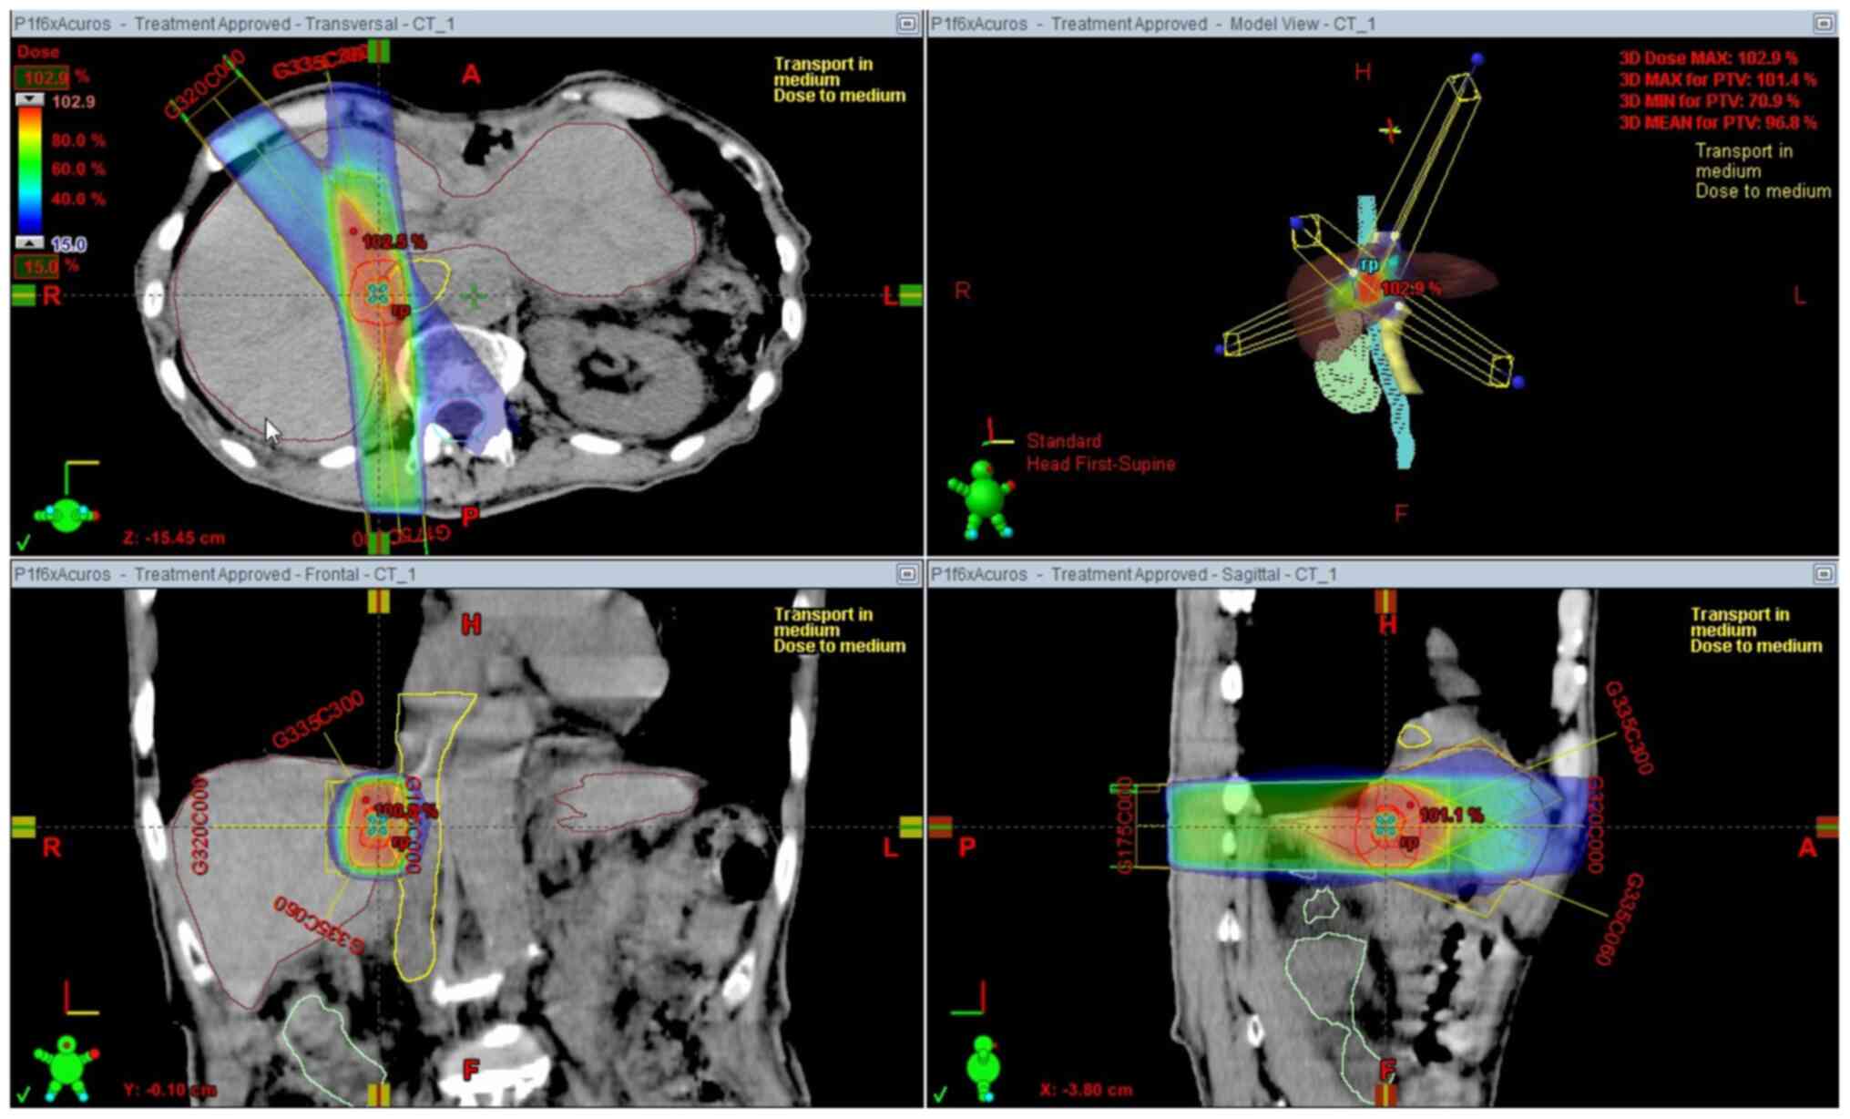Click the green crosshair reference point marker
1850x1119 pixels.
(x=473, y=296)
